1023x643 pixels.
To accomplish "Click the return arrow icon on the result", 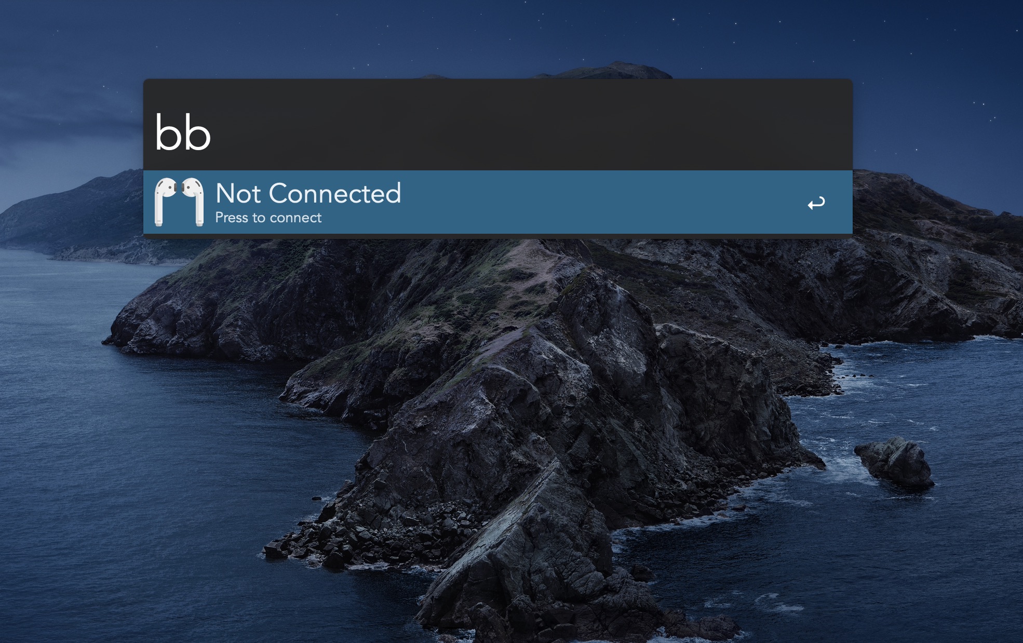I will [x=816, y=203].
